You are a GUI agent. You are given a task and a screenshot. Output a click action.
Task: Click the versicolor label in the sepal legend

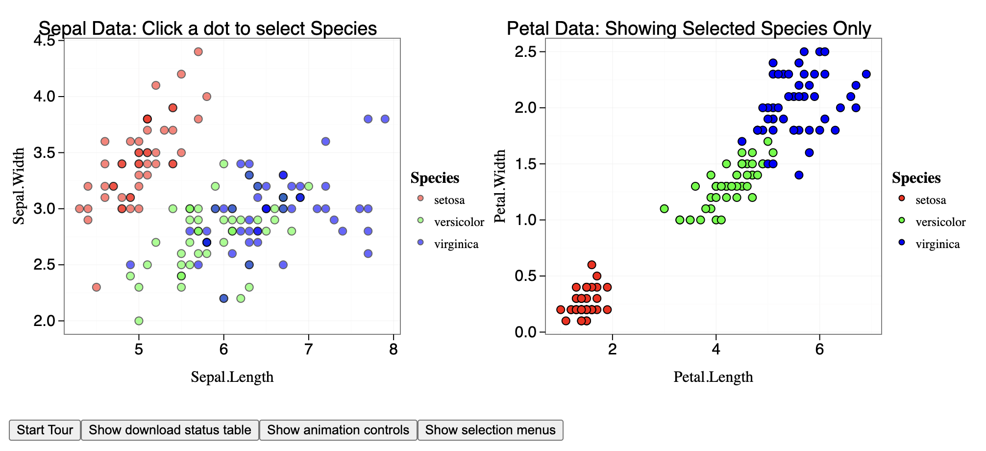(x=459, y=222)
